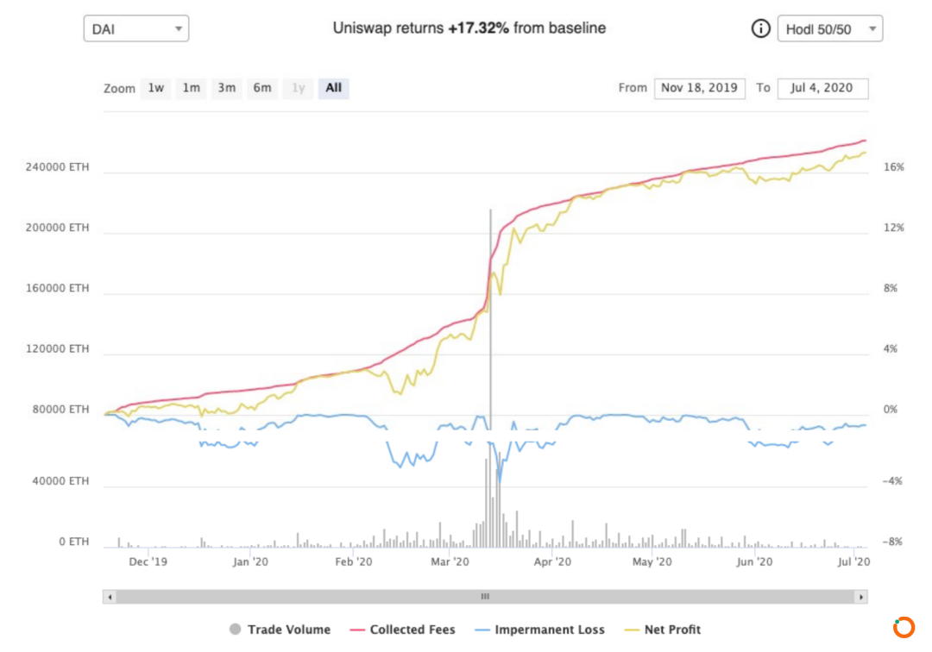Select the All zoom range
The width and height of the screenshot is (932, 652).
[333, 88]
